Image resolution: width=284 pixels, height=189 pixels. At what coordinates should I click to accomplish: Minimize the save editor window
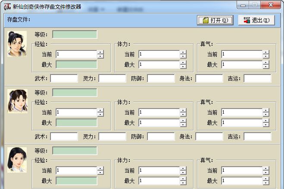[243, 5]
